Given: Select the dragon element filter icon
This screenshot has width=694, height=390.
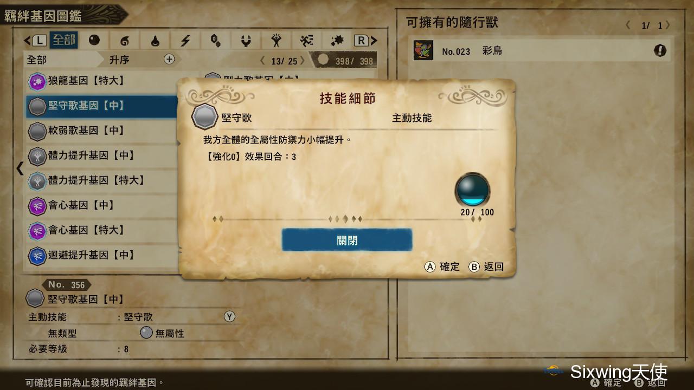Looking at the screenshot, I should (246, 41).
